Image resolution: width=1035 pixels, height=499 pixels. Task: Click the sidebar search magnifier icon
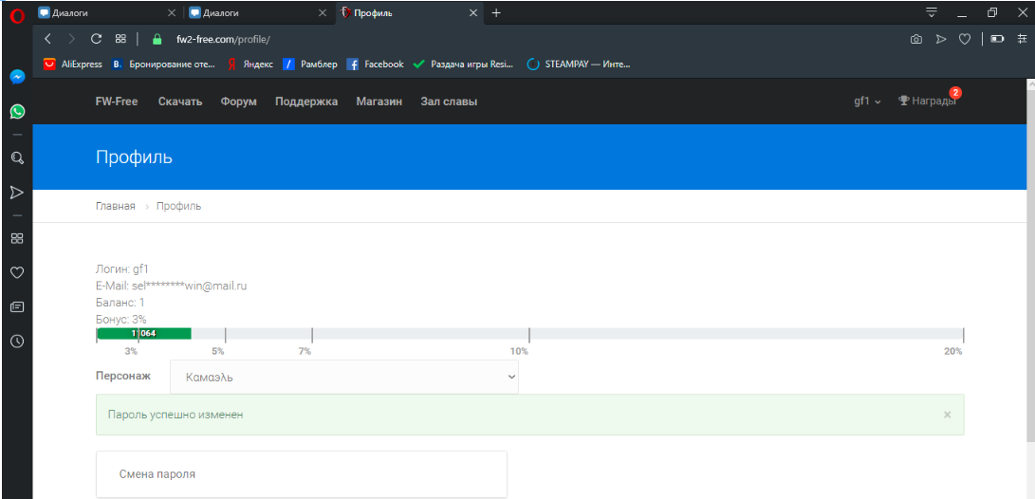point(16,157)
